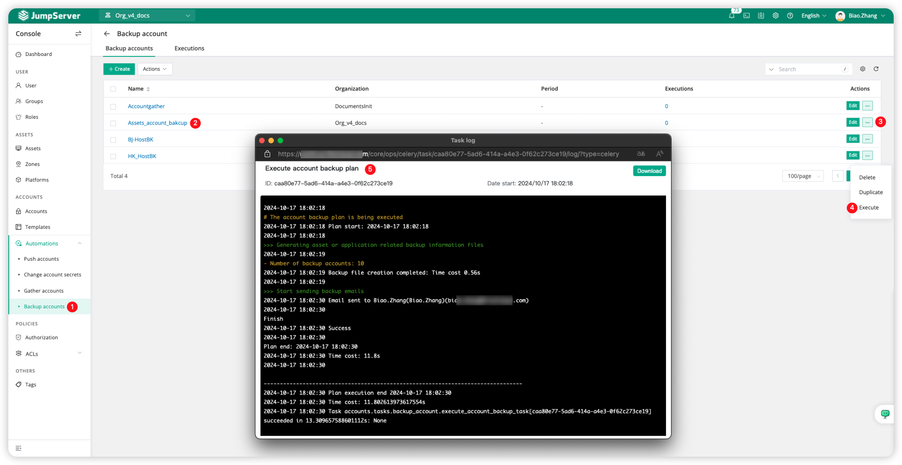Open the chat support bubble icon
The height and width of the screenshot is (465, 902).
(885, 414)
